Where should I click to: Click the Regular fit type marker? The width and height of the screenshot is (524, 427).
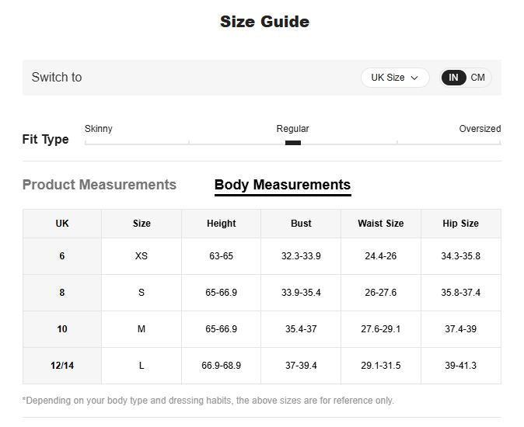pos(293,143)
